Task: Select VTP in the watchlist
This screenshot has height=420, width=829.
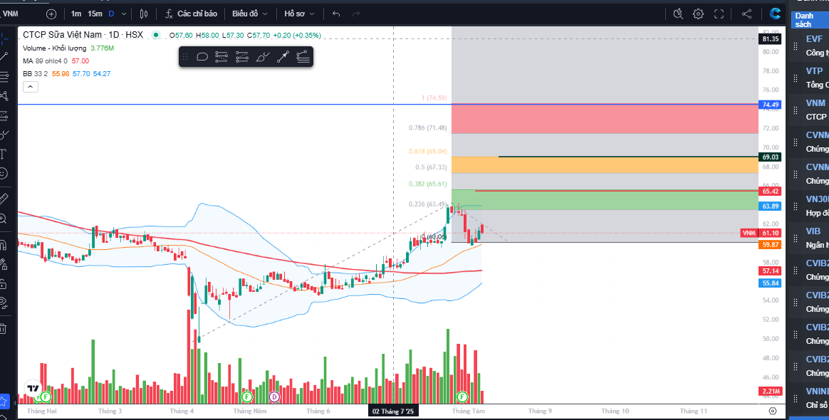Action: (x=814, y=70)
